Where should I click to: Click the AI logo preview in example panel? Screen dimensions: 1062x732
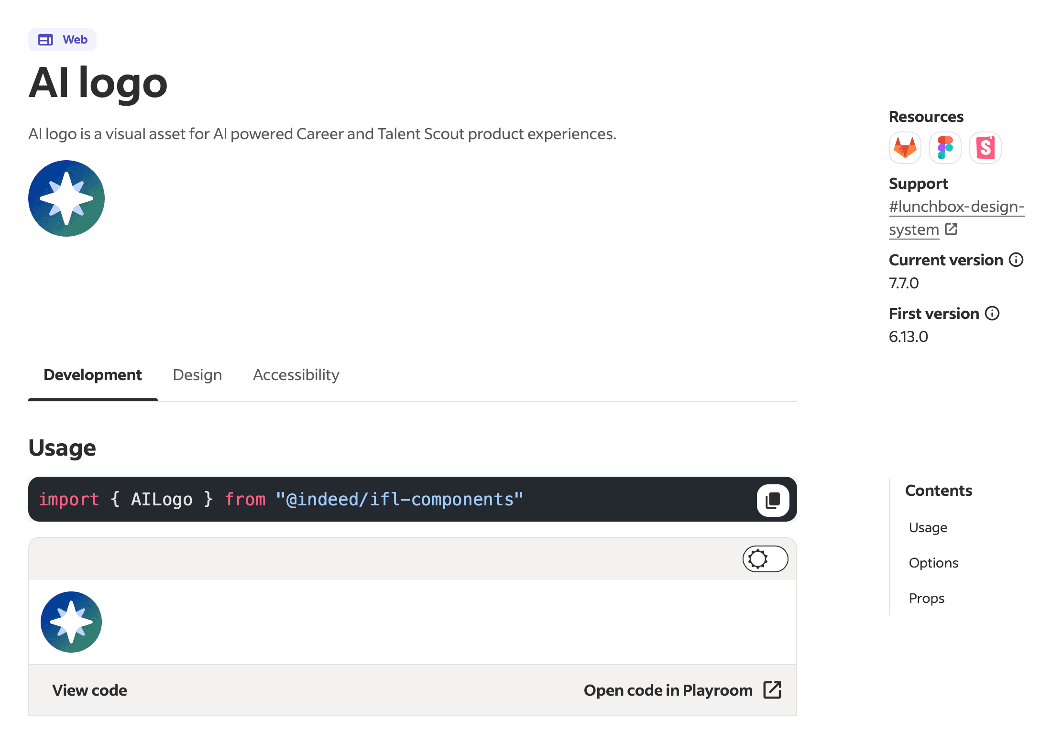pyautogui.click(x=71, y=622)
